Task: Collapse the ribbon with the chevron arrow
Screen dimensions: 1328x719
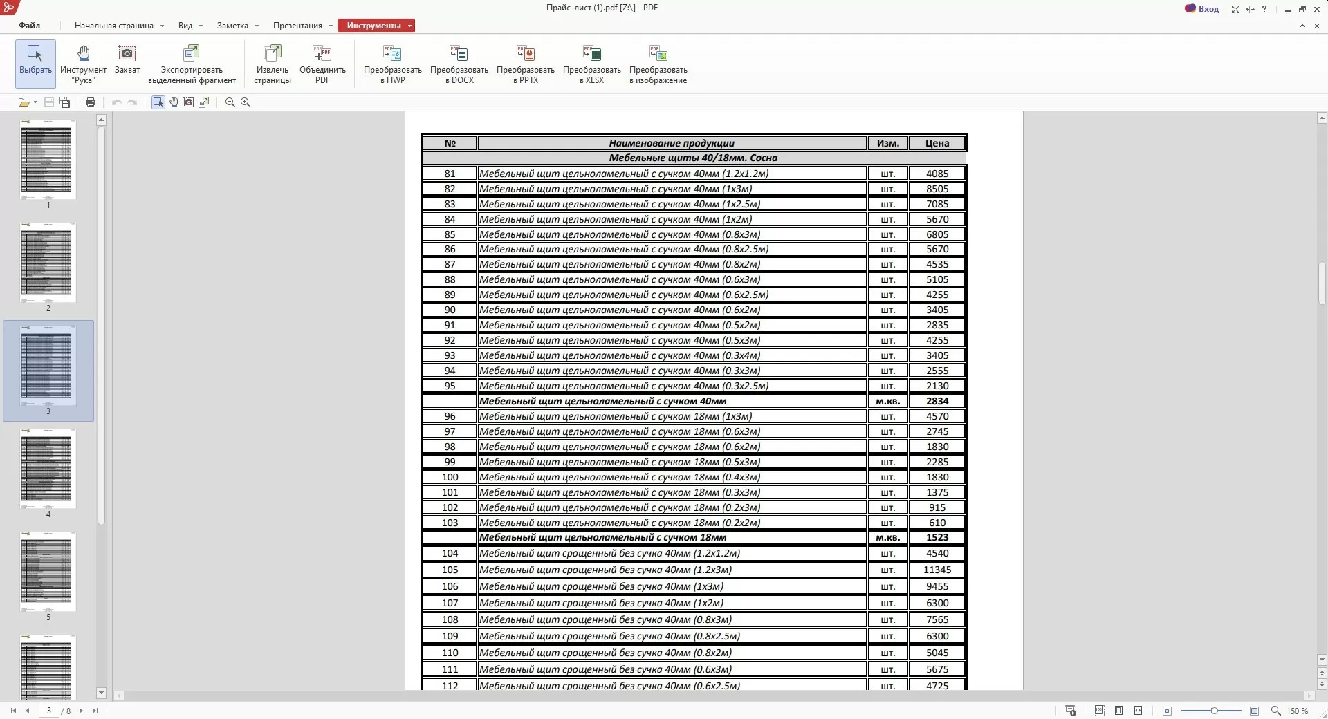Action: (1302, 26)
